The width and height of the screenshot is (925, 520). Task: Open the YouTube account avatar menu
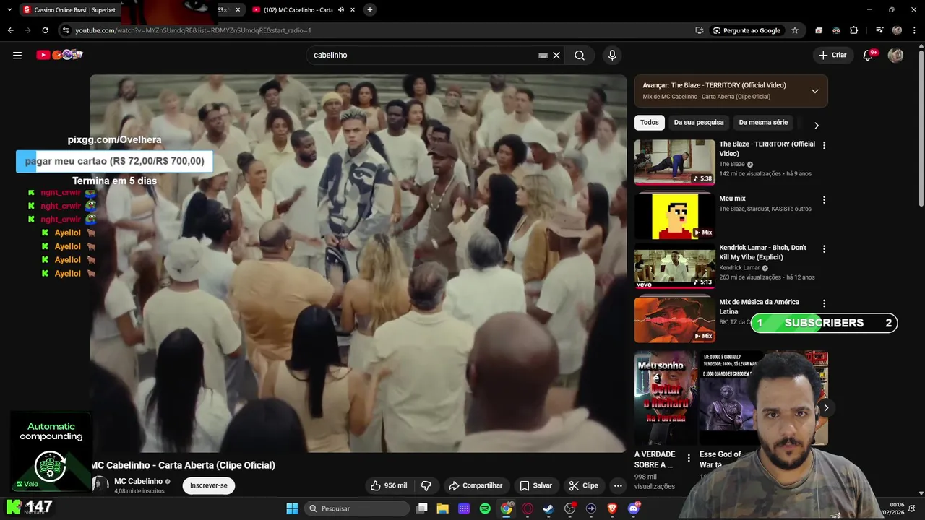tap(895, 55)
